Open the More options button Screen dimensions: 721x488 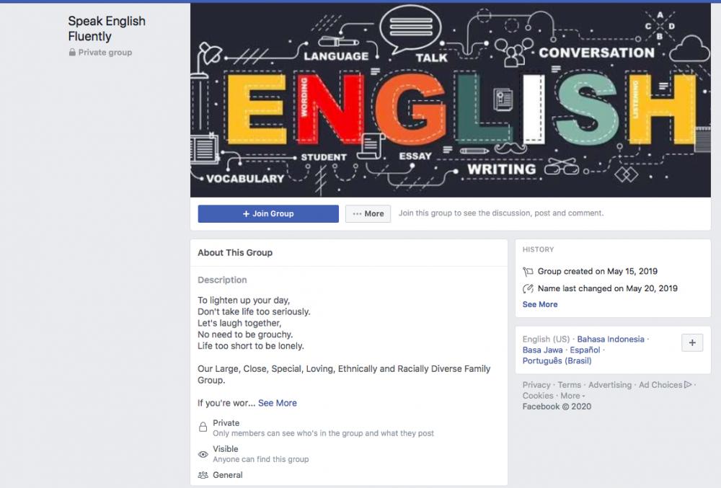(368, 213)
